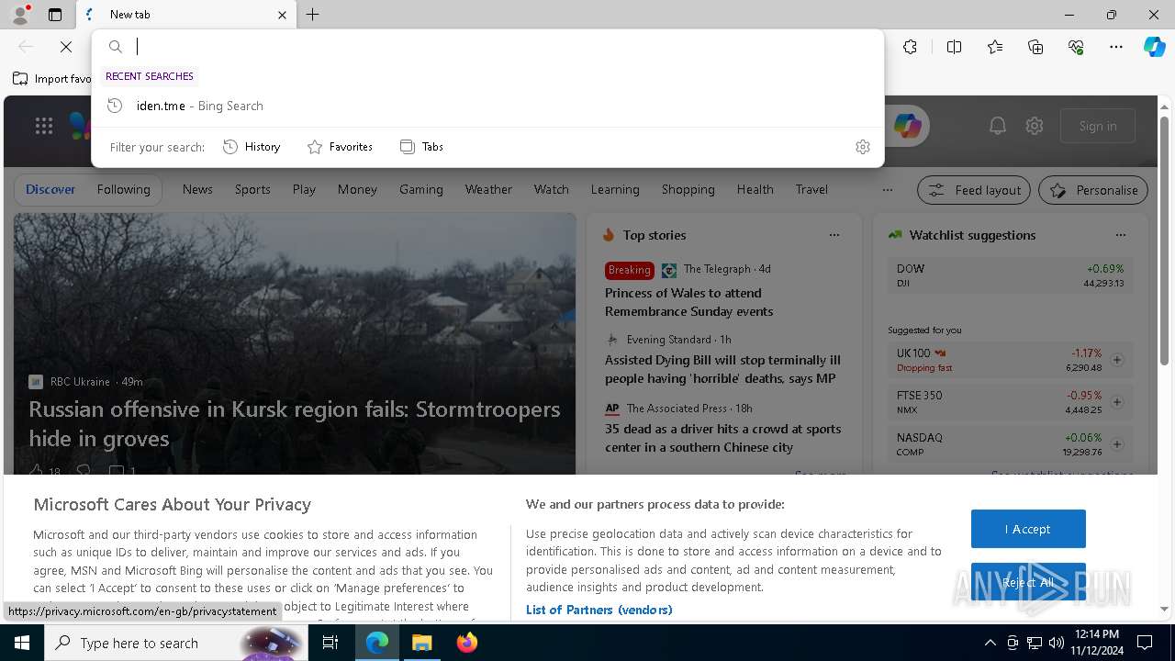1175x661 pixels.
Task: Open Watchlist suggestions more options
Action: tap(1121, 235)
